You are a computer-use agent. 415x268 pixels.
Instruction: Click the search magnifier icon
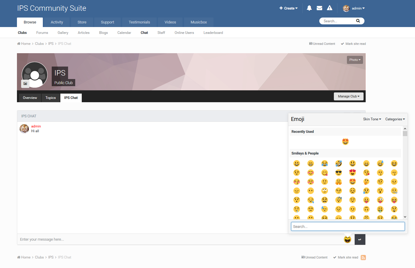pyautogui.click(x=358, y=21)
